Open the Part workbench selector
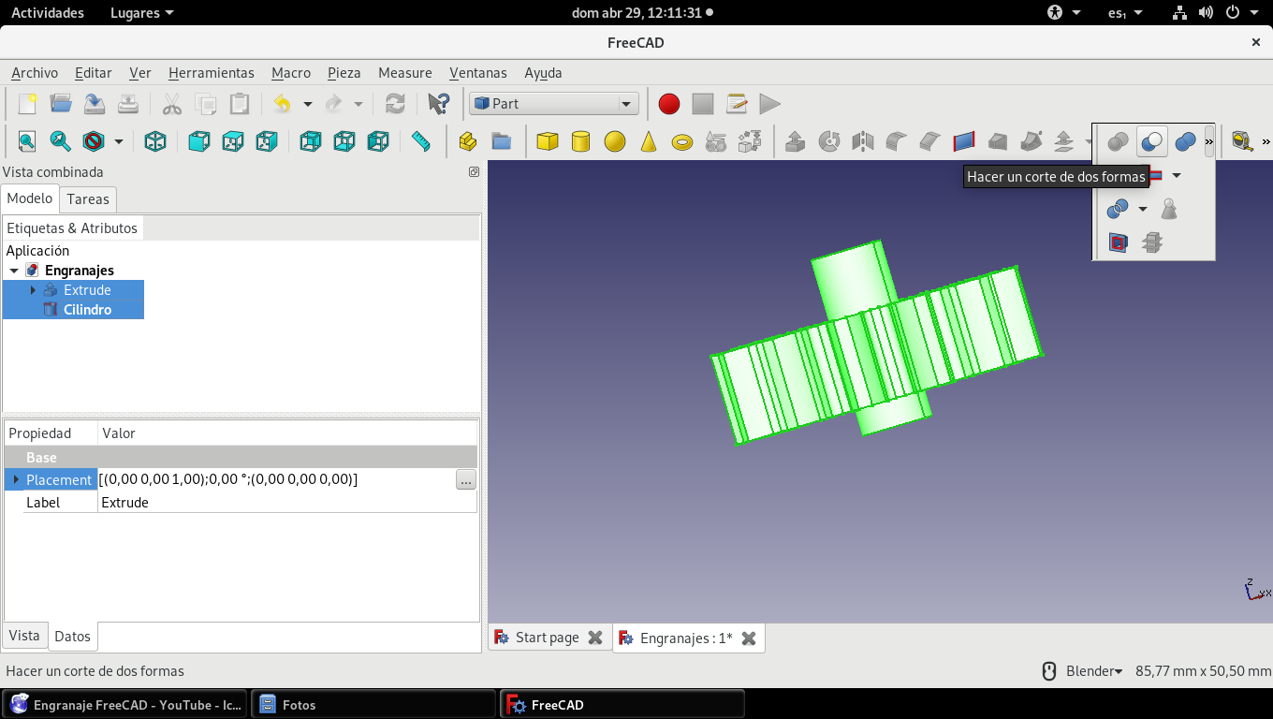The height and width of the screenshot is (719, 1273). pyautogui.click(x=554, y=104)
